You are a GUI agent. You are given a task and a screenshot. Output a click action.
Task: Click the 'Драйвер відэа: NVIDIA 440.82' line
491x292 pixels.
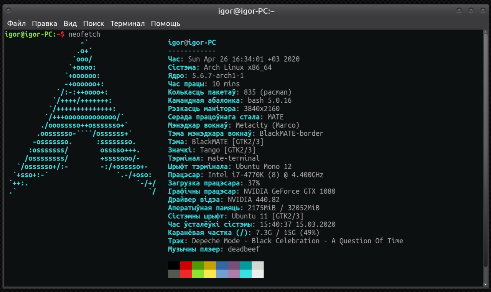(224, 200)
